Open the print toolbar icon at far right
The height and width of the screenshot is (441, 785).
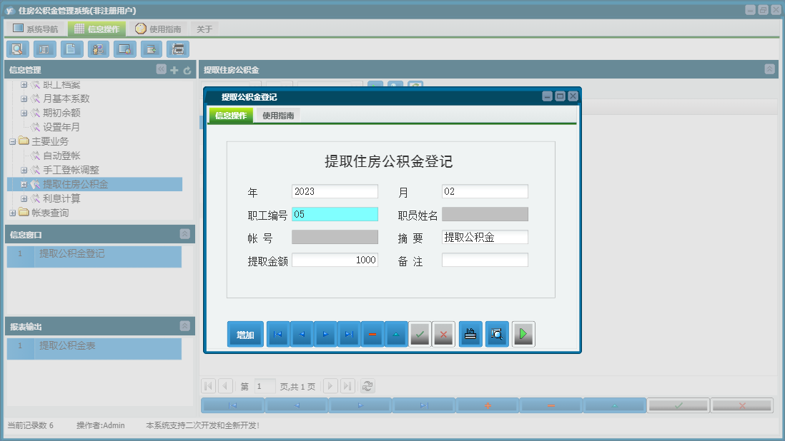(178, 49)
